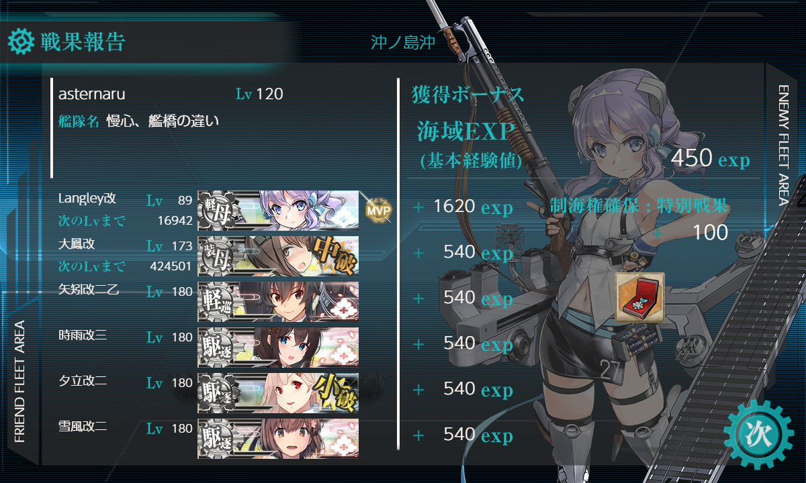This screenshot has height=483, width=806.
Task: Click 雪風改二 destroyer banner
Action: coord(278,438)
